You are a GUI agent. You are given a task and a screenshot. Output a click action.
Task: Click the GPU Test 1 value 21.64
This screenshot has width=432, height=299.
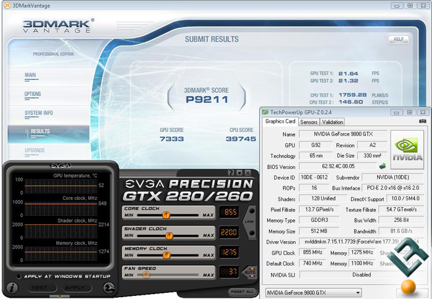tap(348, 73)
